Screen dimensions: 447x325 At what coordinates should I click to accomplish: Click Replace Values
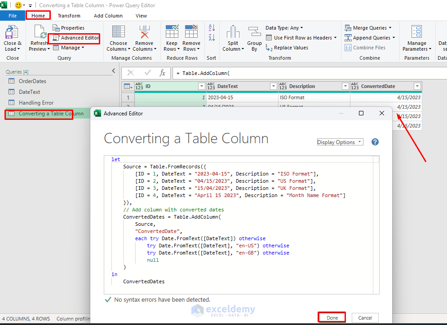[x=287, y=48]
